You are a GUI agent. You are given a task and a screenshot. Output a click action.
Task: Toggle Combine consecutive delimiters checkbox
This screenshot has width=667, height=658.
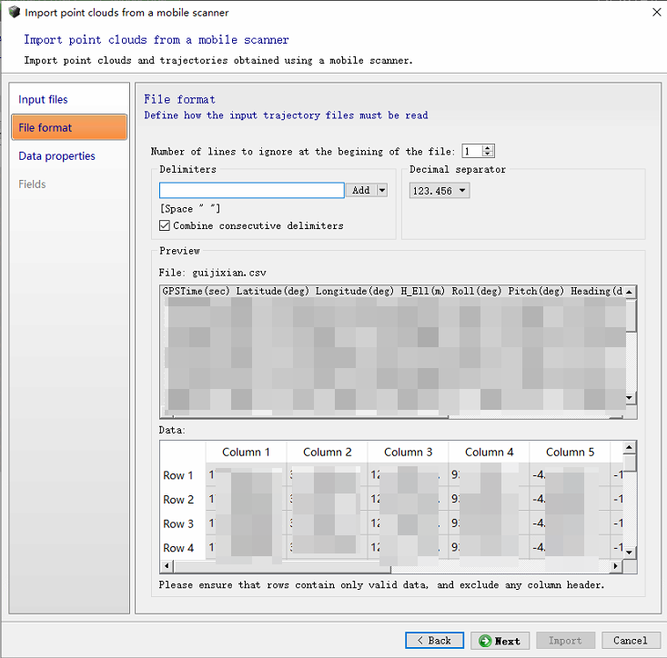(165, 225)
